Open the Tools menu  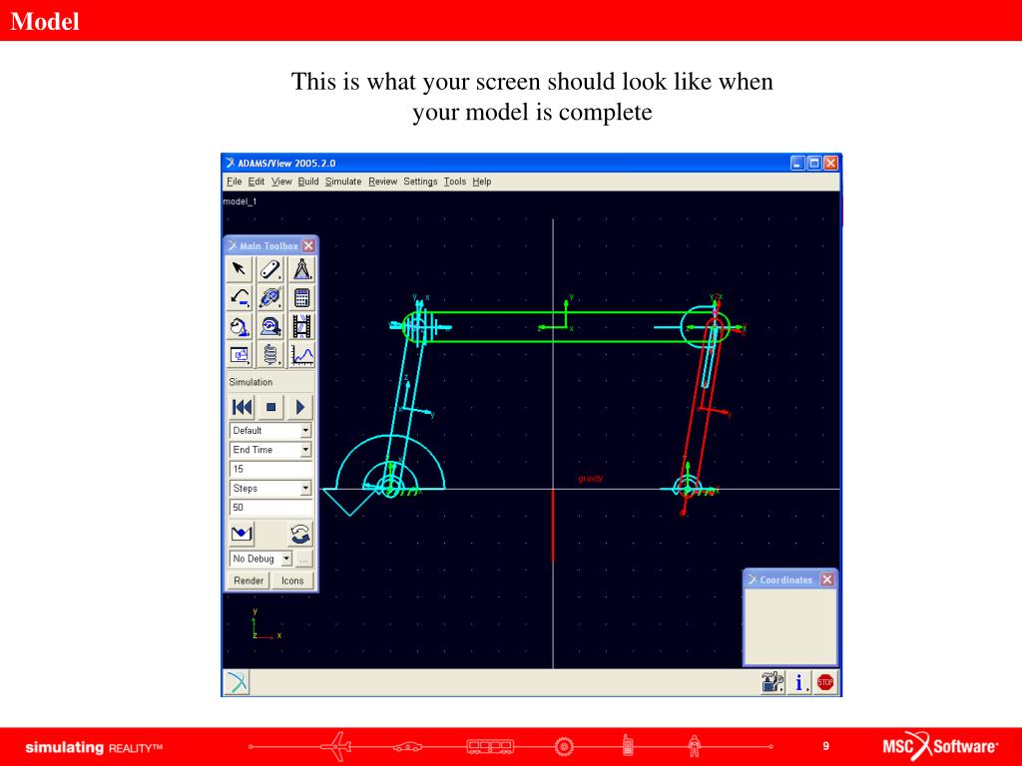(455, 182)
